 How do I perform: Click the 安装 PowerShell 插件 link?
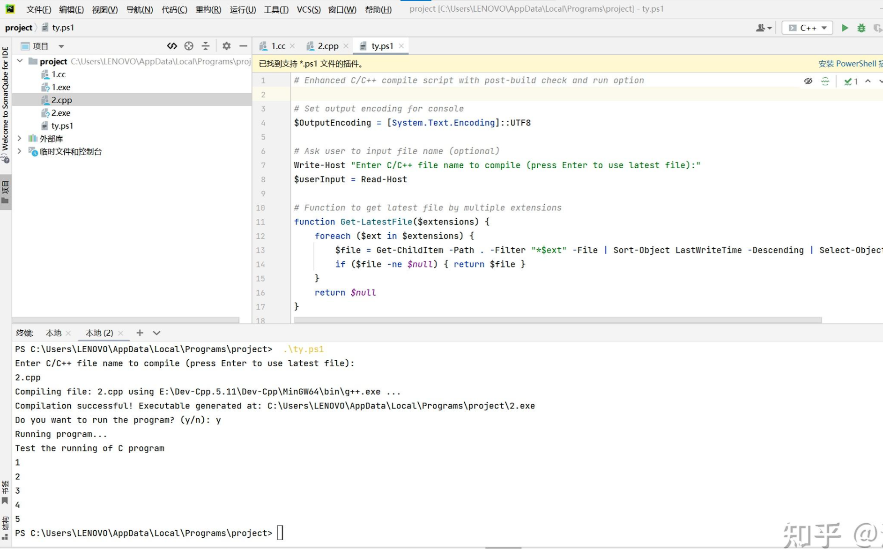coord(848,63)
